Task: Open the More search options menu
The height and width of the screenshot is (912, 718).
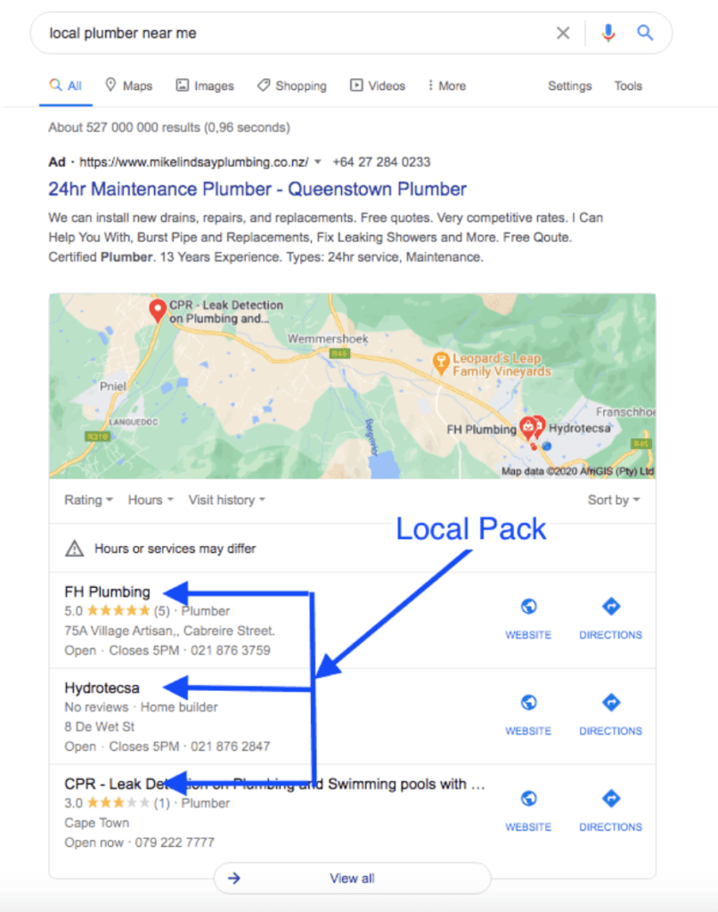Action: [x=447, y=85]
